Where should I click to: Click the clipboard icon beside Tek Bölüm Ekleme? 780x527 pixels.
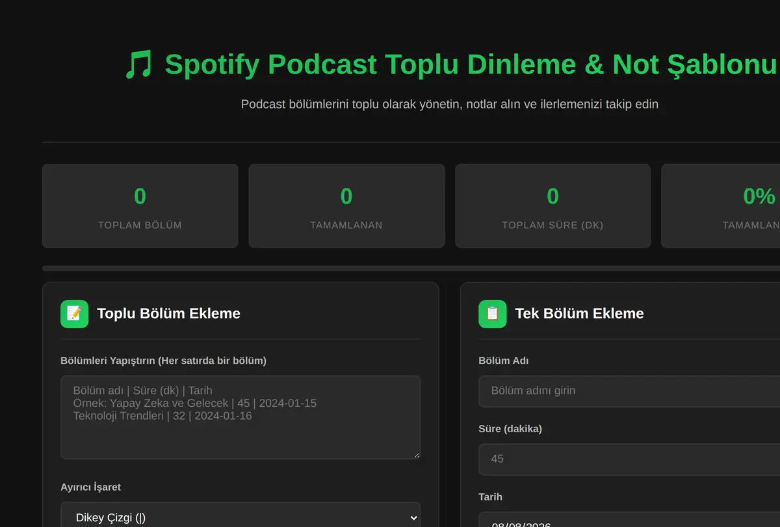pos(493,314)
